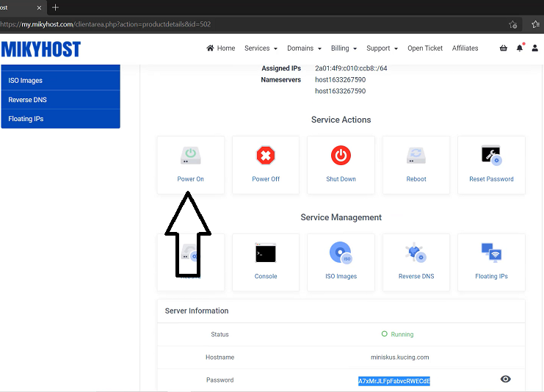Click the Console label link

(x=266, y=276)
